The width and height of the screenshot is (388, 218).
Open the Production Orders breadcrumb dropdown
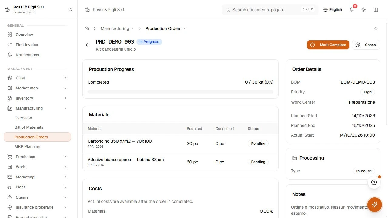pos(166,28)
